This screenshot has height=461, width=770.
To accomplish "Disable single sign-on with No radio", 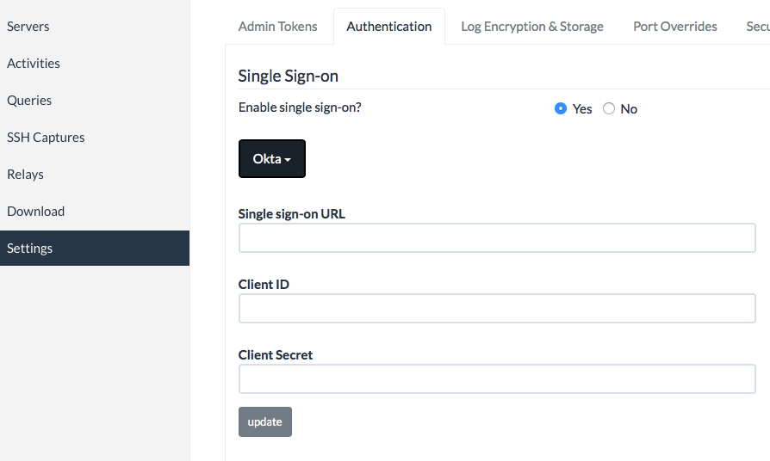I will click(x=609, y=109).
